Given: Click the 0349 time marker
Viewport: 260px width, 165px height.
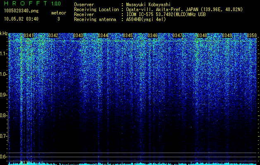Looking at the screenshot, I should [227, 35].
